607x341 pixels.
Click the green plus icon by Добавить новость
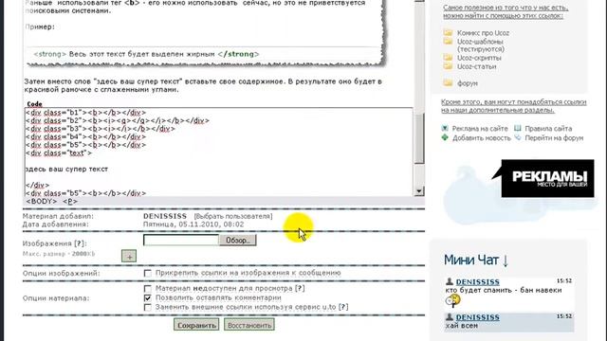click(x=445, y=137)
